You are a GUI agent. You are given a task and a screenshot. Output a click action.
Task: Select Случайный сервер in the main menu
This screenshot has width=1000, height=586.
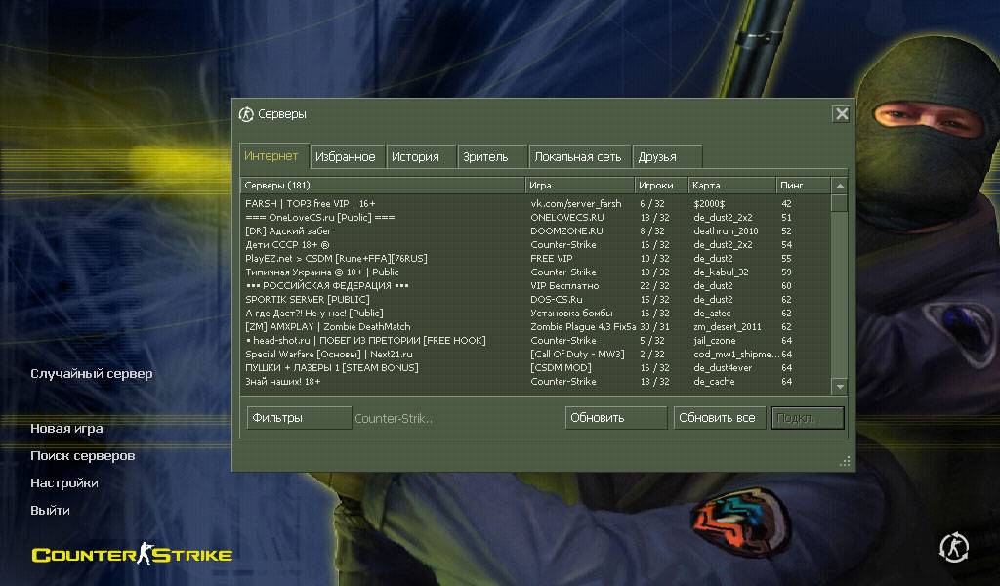point(91,374)
